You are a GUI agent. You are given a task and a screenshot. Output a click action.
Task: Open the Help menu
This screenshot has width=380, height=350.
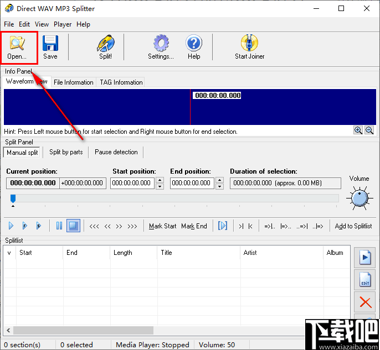coord(83,24)
